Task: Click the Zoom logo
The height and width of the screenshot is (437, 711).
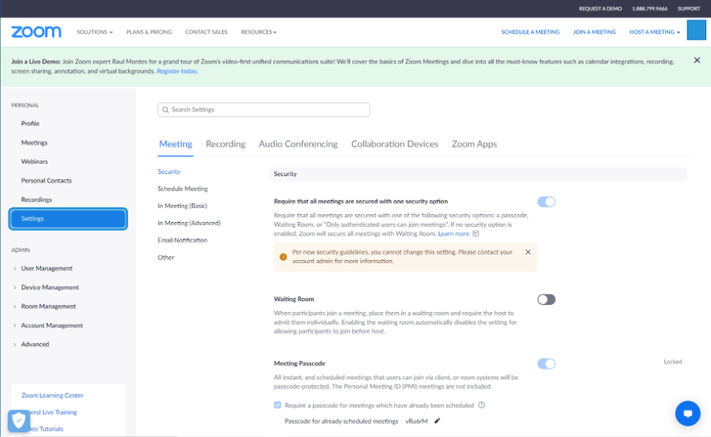Action: click(x=36, y=32)
